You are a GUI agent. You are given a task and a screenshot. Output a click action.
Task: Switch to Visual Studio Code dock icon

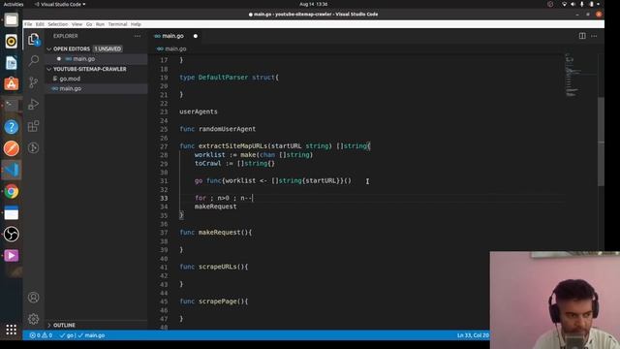click(x=11, y=170)
